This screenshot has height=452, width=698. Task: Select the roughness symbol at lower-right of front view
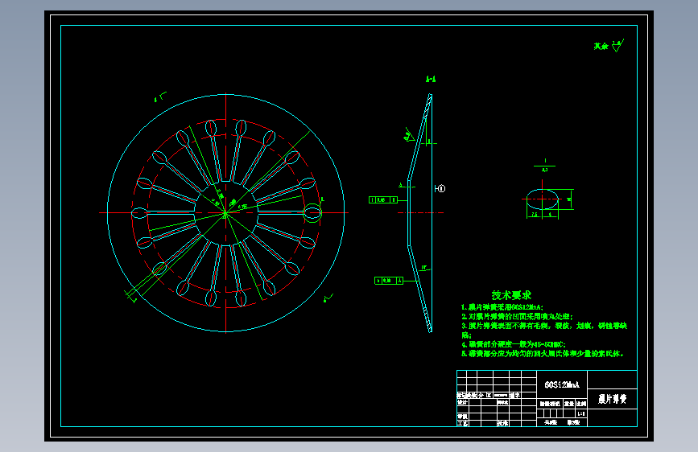[328, 298]
